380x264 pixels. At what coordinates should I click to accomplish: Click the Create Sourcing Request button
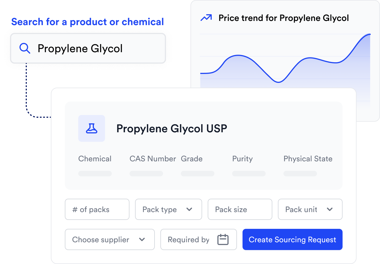coord(292,239)
